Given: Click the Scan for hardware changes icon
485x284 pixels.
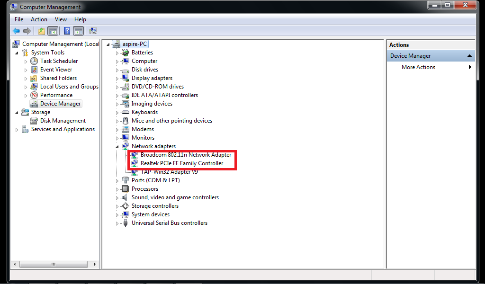Looking at the screenshot, I should click(93, 30).
